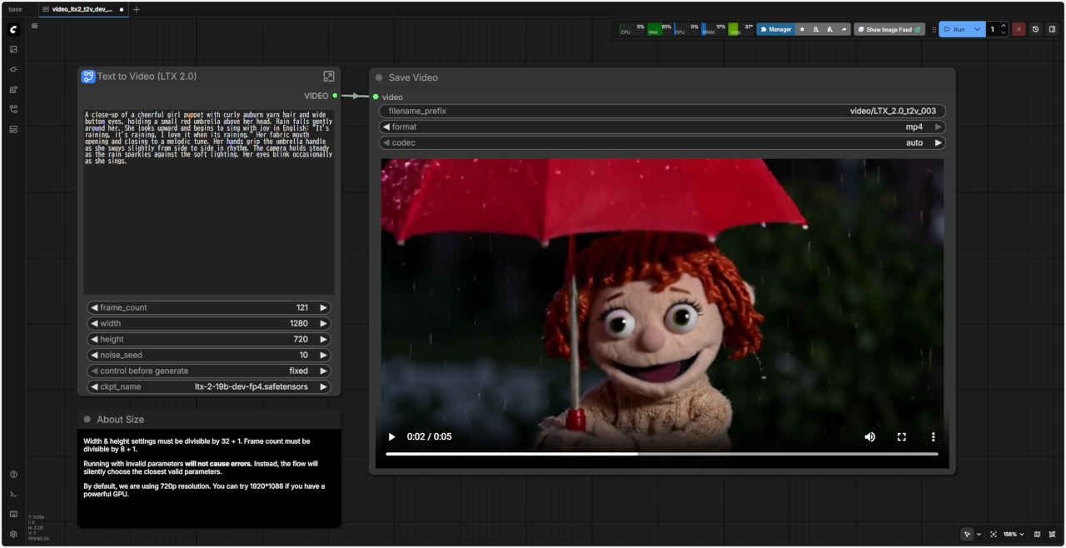
Task: Switch to the video_ltx2_t2v_dev workflow tab
Action: tap(82, 9)
